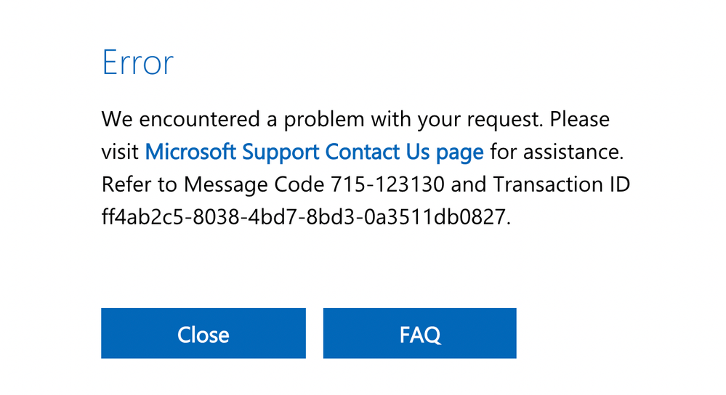Viewport: 726px width, 395px height.
Task: Click the blue Error heading
Action: point(137,62)
